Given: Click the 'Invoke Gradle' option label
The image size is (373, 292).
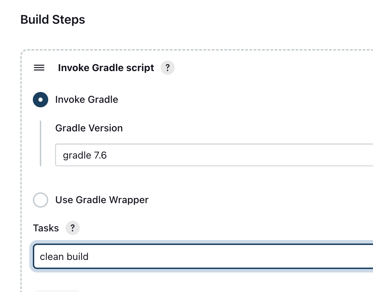Looking at the screenshot, I should click(87, 100).
